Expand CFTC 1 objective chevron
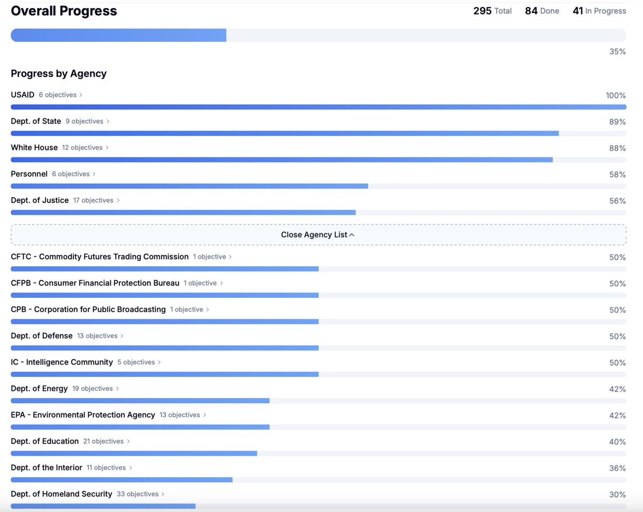This screenshot has width=643, height=512. pos(230,257)
